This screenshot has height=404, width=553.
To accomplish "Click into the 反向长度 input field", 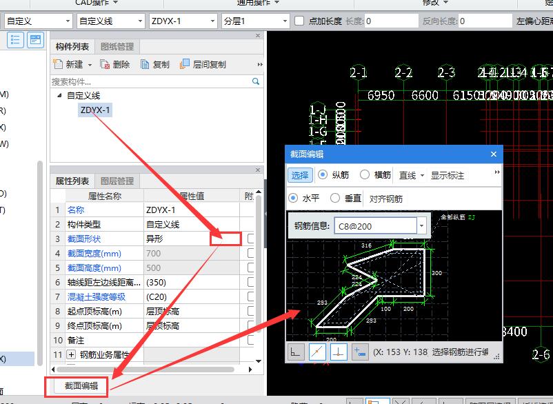I will click(485, 21).
